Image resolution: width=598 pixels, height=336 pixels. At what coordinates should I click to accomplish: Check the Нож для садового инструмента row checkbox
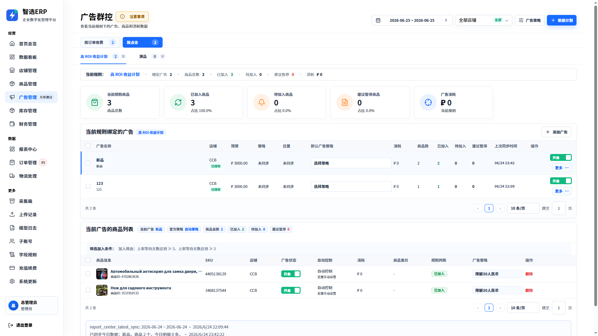coord(88,290)
